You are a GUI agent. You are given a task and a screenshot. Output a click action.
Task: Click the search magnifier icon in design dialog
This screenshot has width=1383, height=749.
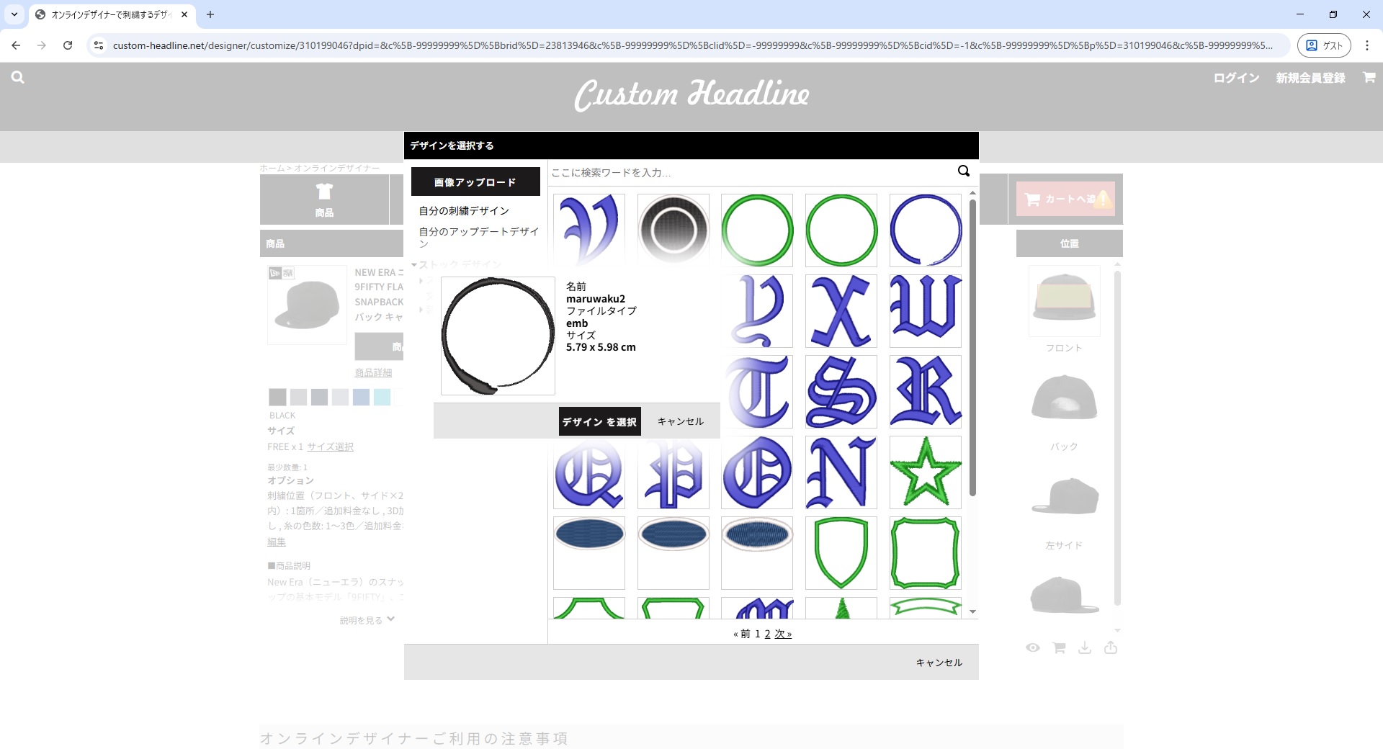tap(963, 171)
